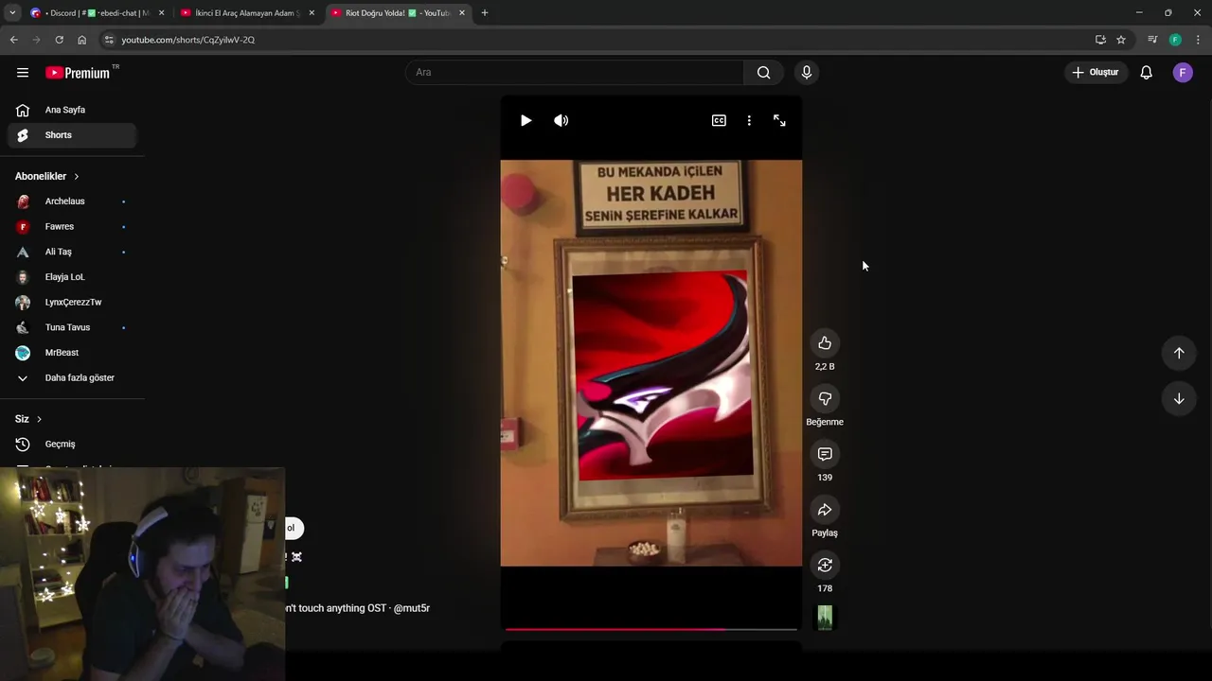Open the sound thumbnail below remix

coord(825,618)
